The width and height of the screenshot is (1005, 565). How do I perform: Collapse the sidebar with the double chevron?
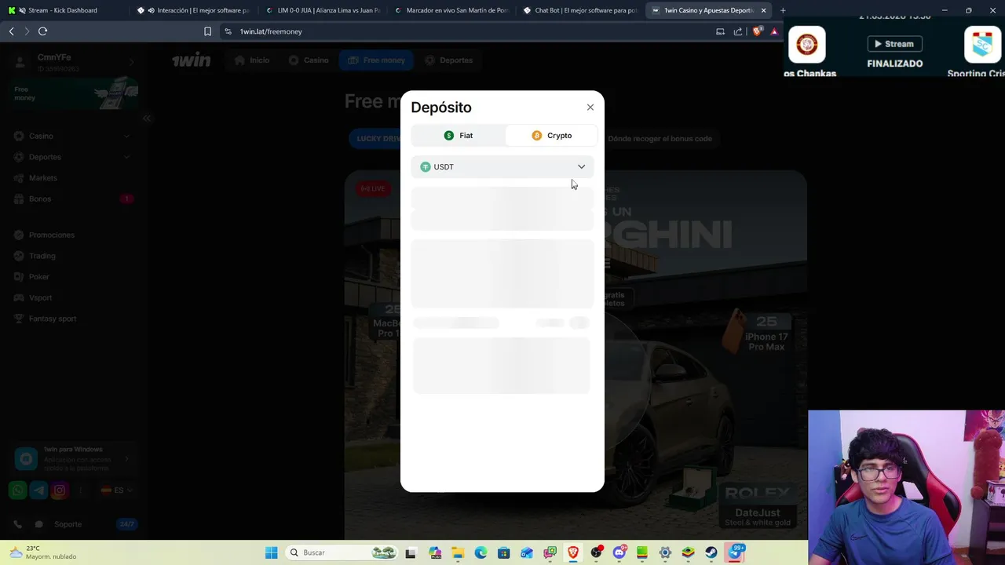[147, 118]
